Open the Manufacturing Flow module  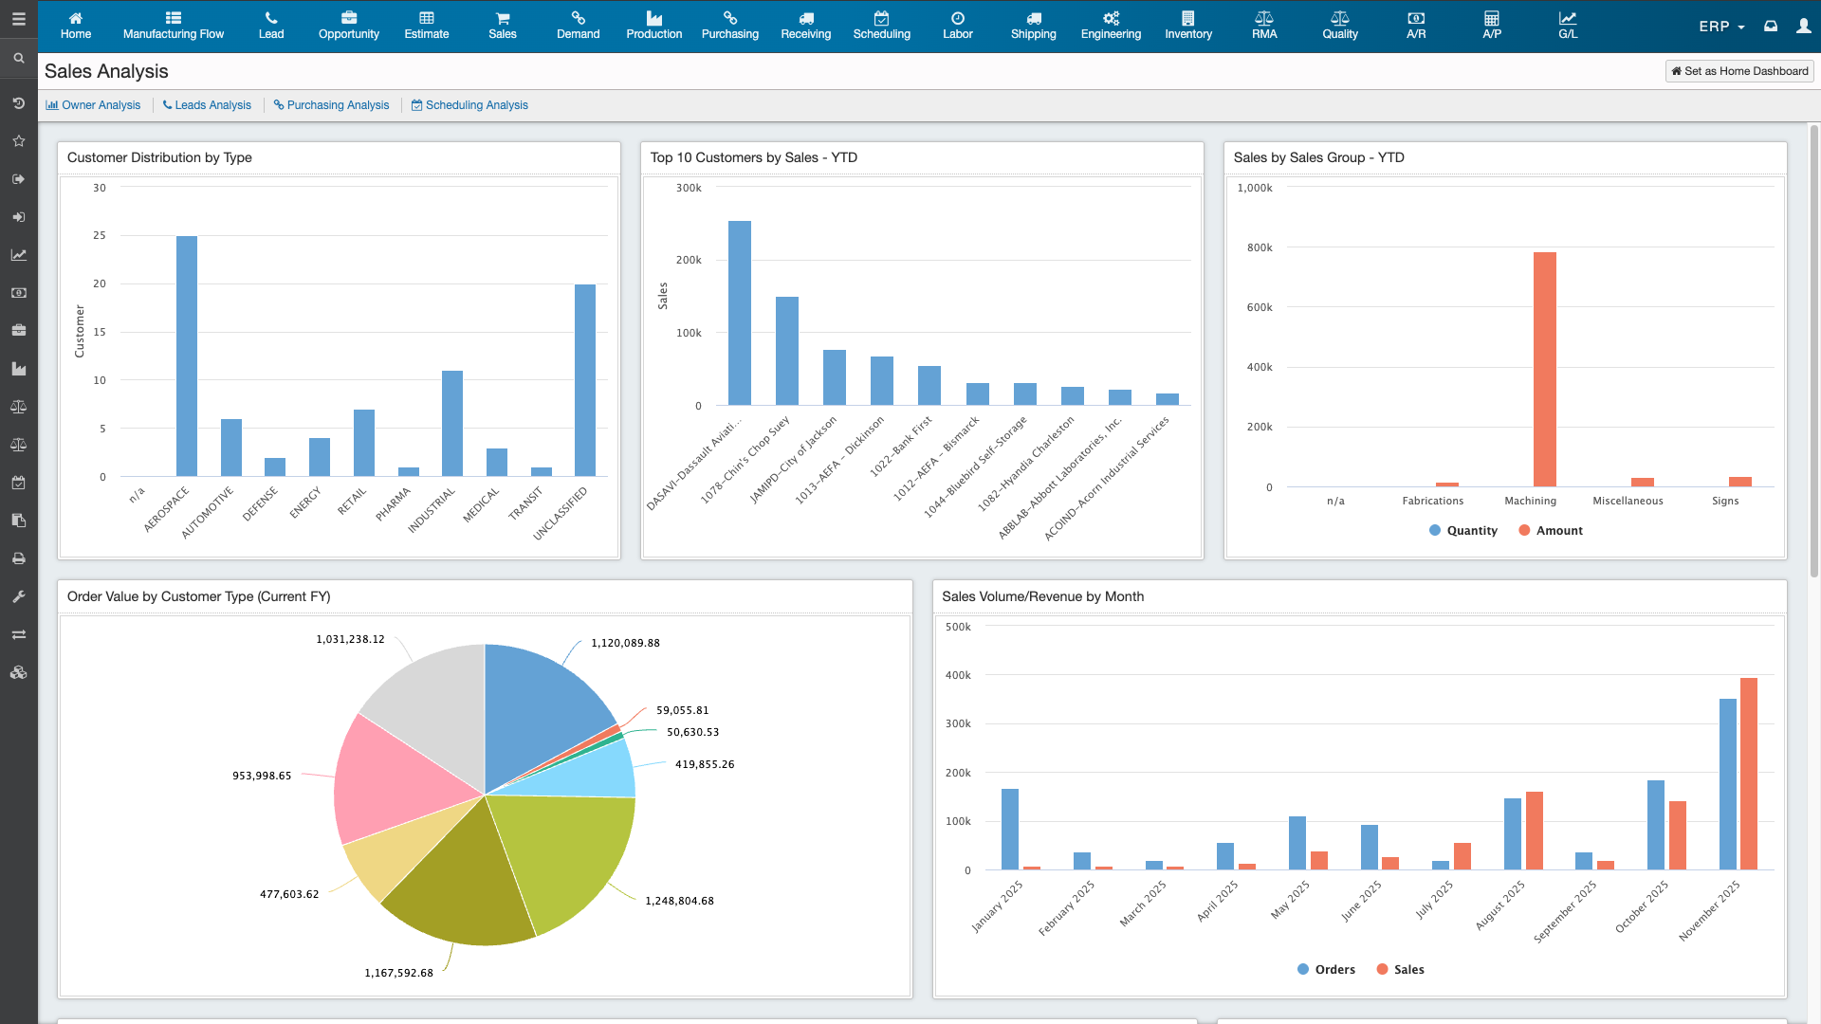tap(173, 26)
